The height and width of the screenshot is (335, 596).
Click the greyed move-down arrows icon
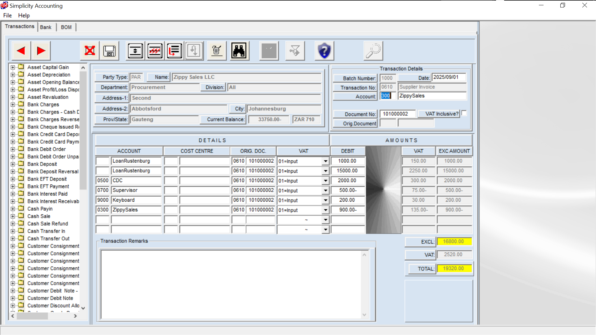pos(194,51)
